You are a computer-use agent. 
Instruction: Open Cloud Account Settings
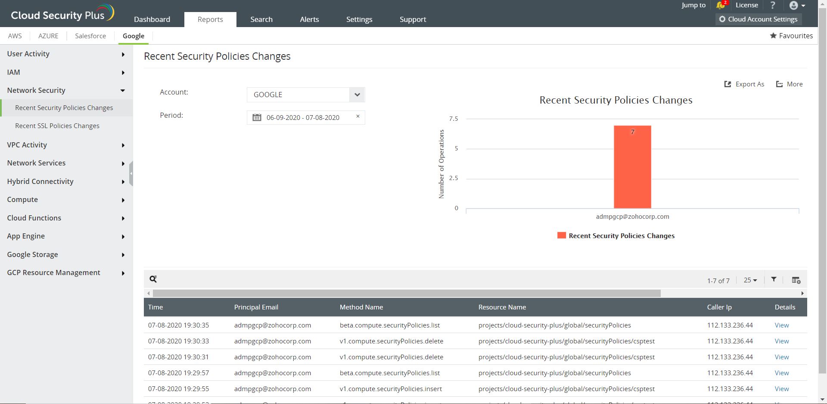click(758, 19)
